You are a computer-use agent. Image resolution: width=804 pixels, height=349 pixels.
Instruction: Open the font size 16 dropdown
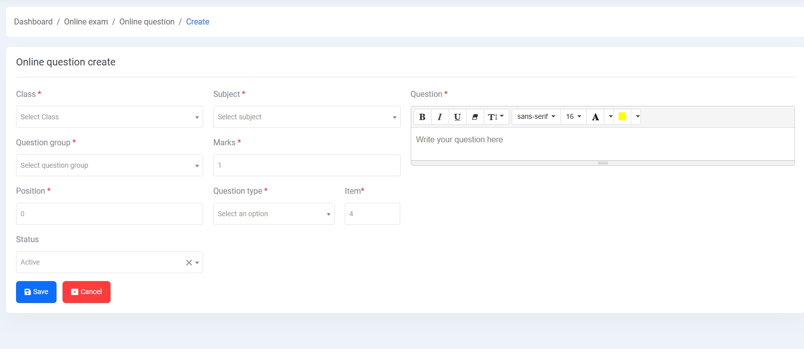573,117
